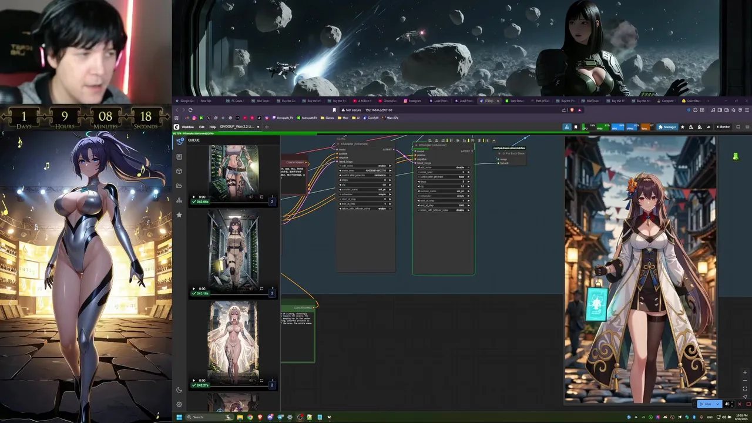The image size is (752, 423).
Task: Click the X bookmark icon in bookmarks bar
Action: (x=209, y=118)
